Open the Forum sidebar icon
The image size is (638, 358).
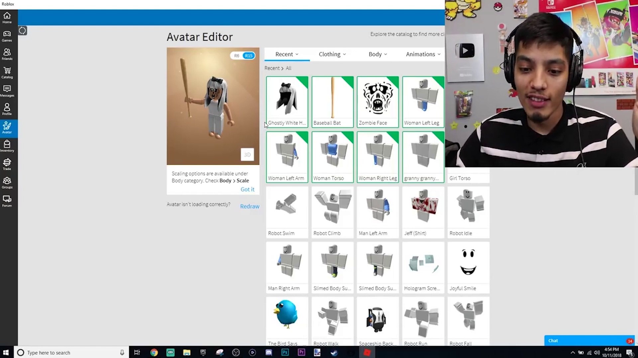point(7,201)
